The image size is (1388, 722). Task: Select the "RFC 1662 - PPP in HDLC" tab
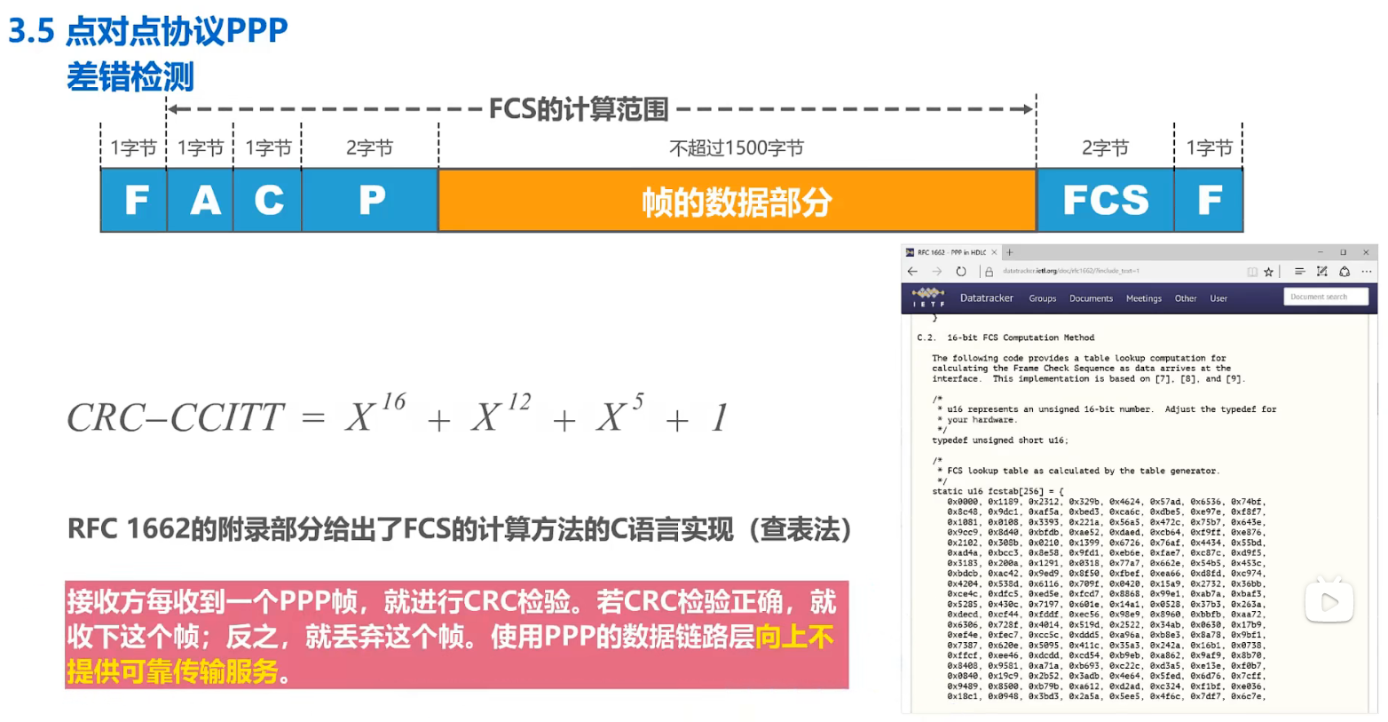pyautogui.click(x=951, y=253)
